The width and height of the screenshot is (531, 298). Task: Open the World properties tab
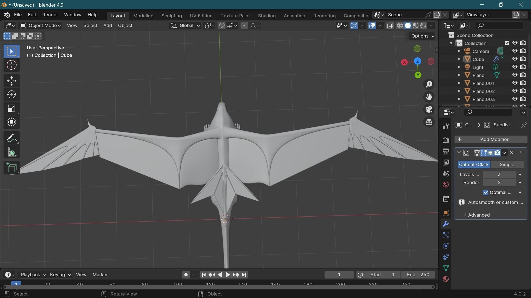coord(446,185)
